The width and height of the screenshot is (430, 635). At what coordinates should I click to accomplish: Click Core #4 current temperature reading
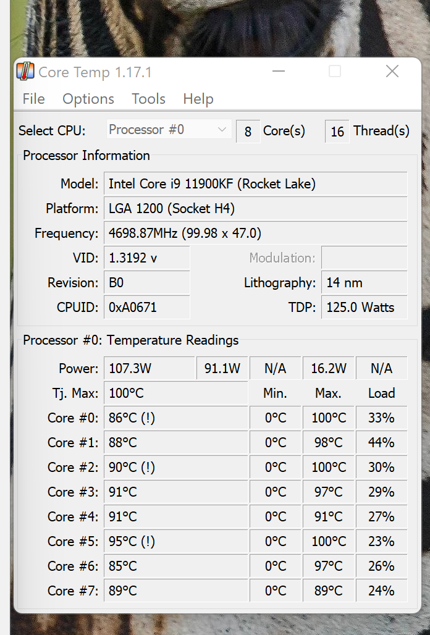(x=175, y=517)
